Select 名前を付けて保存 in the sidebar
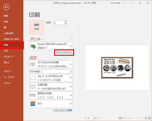Screen dimensions: 152x121 pyautogui.click(x=11, y=39)
